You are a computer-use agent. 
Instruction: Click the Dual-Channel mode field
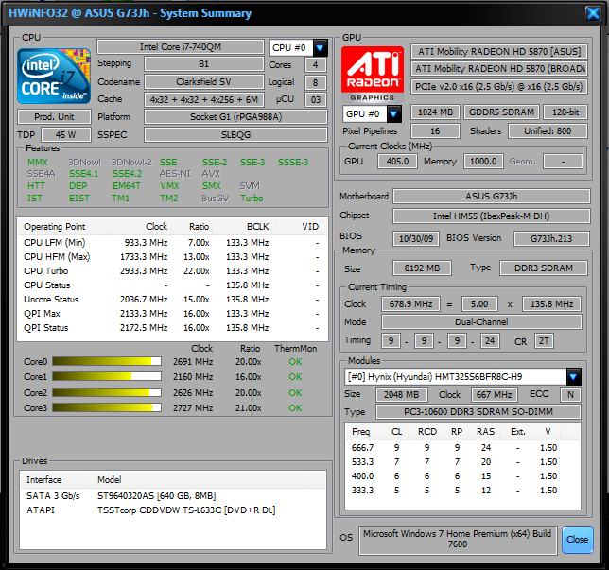(481, 322)
